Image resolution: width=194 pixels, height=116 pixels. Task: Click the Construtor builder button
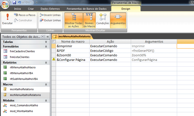[23, 20]
